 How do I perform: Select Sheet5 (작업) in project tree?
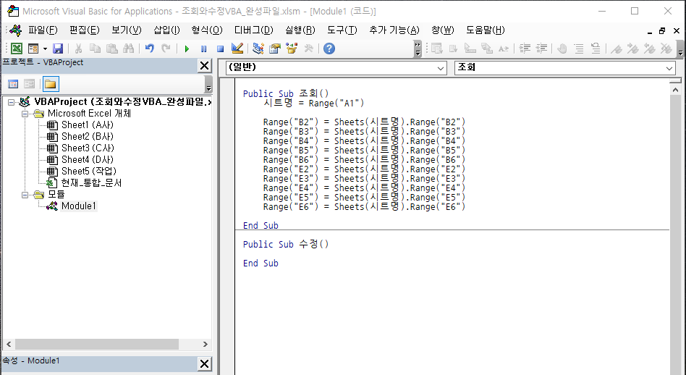(89, 171)
